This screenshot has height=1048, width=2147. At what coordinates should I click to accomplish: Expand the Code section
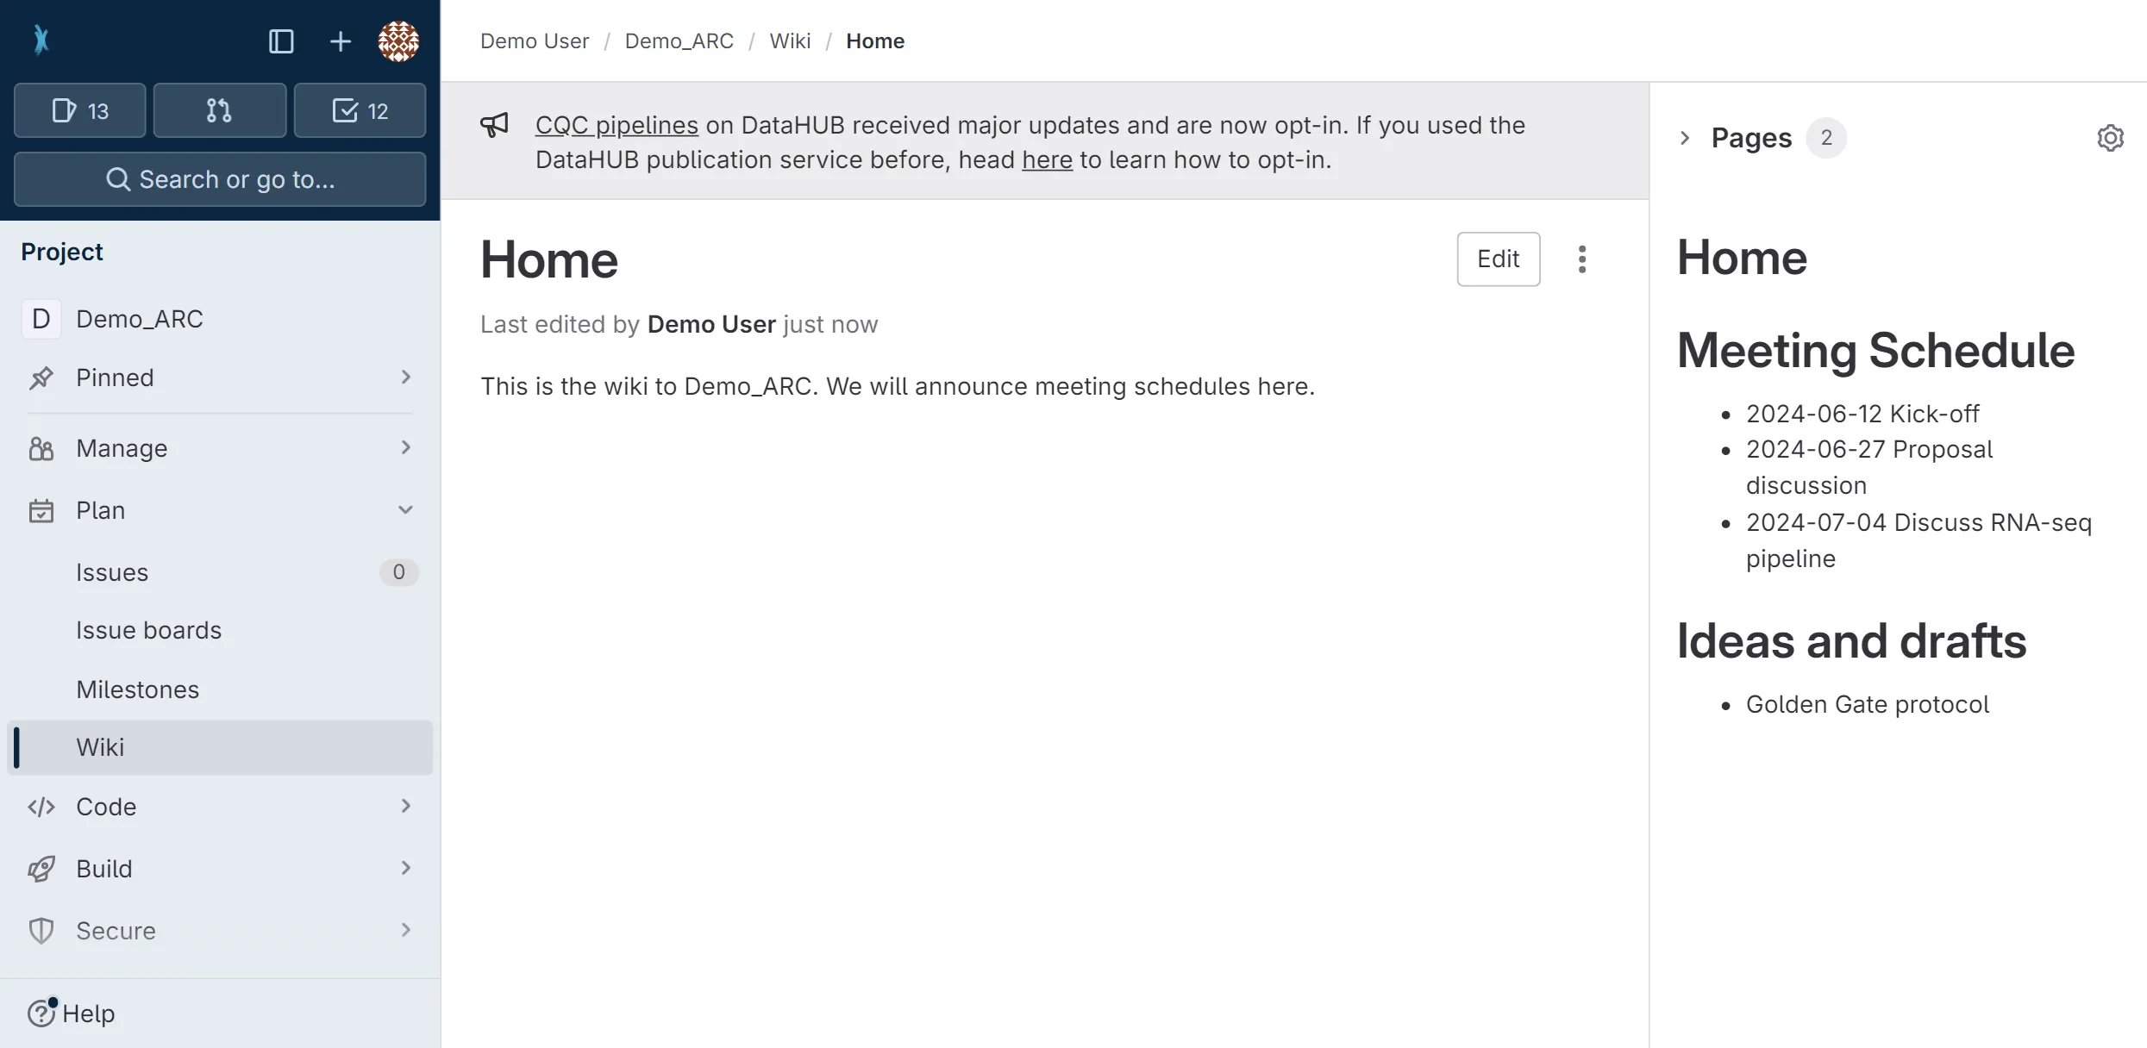pyautogui.click(x=404, y=807)
